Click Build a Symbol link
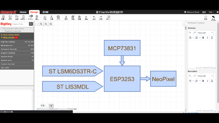The image size is (219, 123). [9, 37]
